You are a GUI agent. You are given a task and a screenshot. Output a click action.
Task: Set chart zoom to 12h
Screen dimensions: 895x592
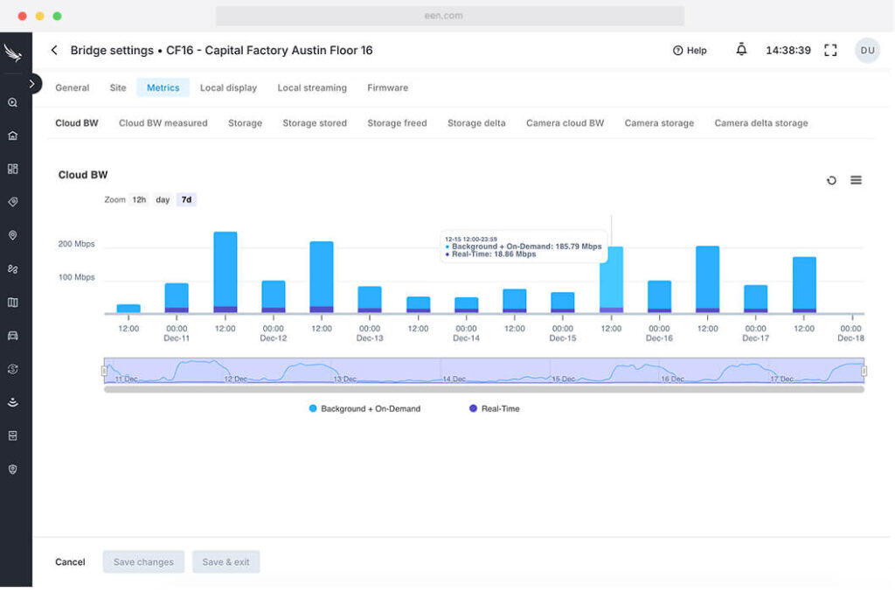click(139, 200)
